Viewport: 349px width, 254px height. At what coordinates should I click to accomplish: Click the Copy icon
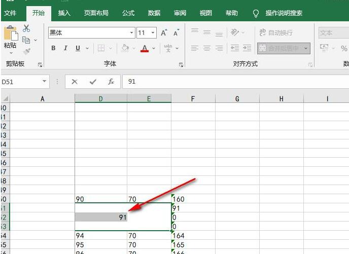pos(26,40)
